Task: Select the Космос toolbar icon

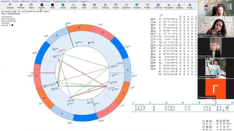Action: [42, 6]
